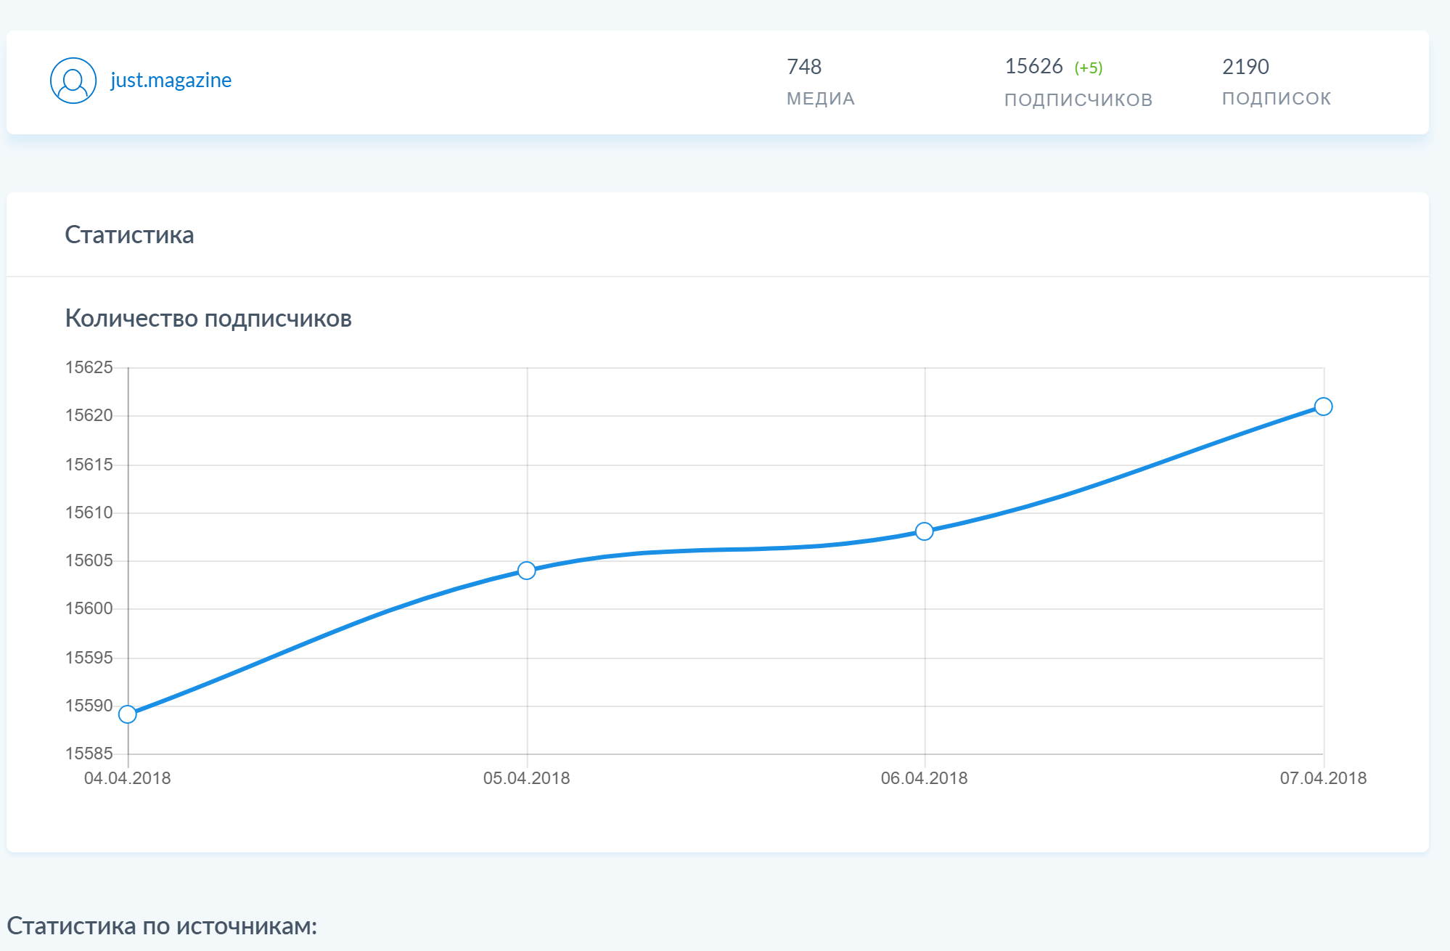Click the Статистика section header
The image size is (1450, 951).
[x=129, y=235]
